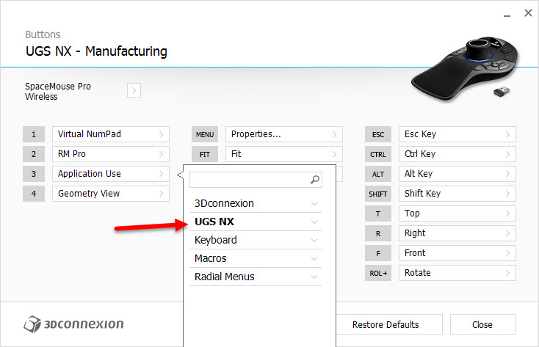
Task: Click the SpaceMouse Pro device image
Action: pos(466,68)
